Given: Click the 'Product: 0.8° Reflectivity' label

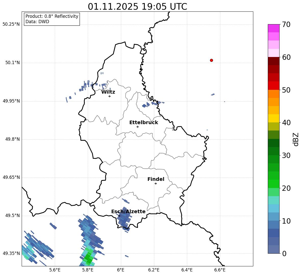Looking at the screenshot, I should (52, 16).
